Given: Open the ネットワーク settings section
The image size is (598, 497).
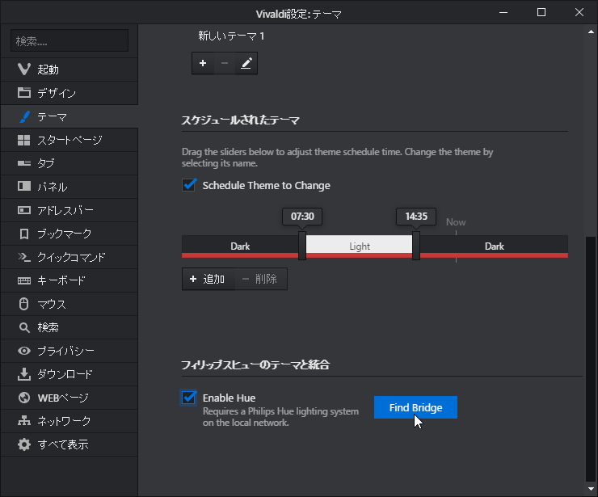Looking at the screenshot, I should (69, 421).
